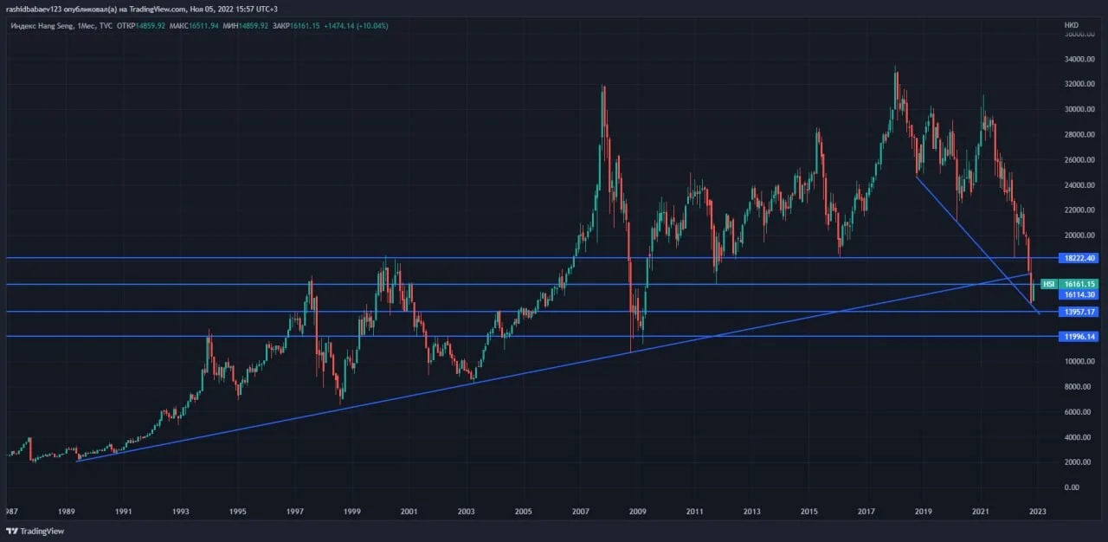Click the 8000.00 price axis label
This screenshot has height=542, width=1108.
(x=1078, y=387)
